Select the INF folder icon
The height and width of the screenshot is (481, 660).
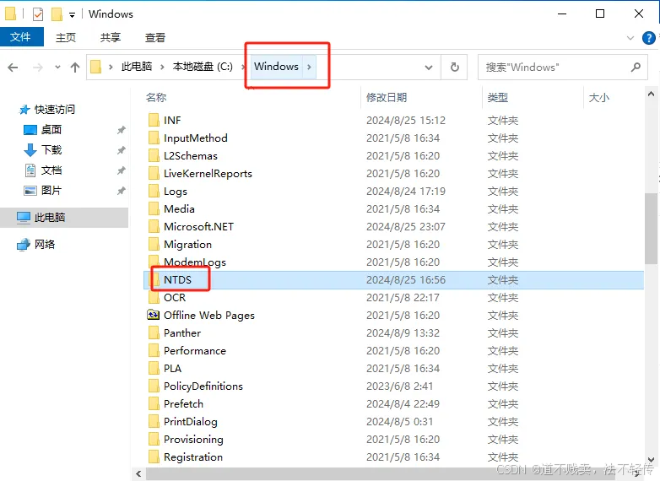[154, 120]
